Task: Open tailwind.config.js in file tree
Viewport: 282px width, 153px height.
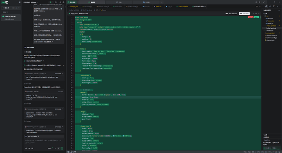Action: 271,38
